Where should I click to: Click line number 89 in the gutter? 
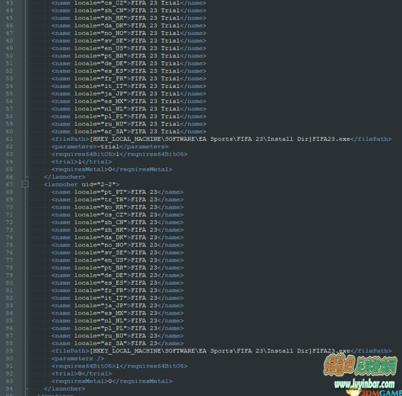click(9, 351)
